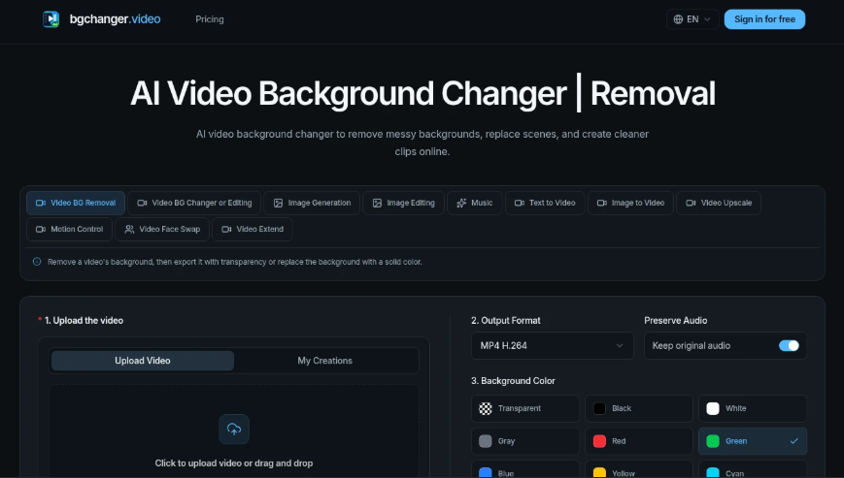844x478 pixels.
Task: Click the info icon beside the removal description
Action: coord(37,262)
